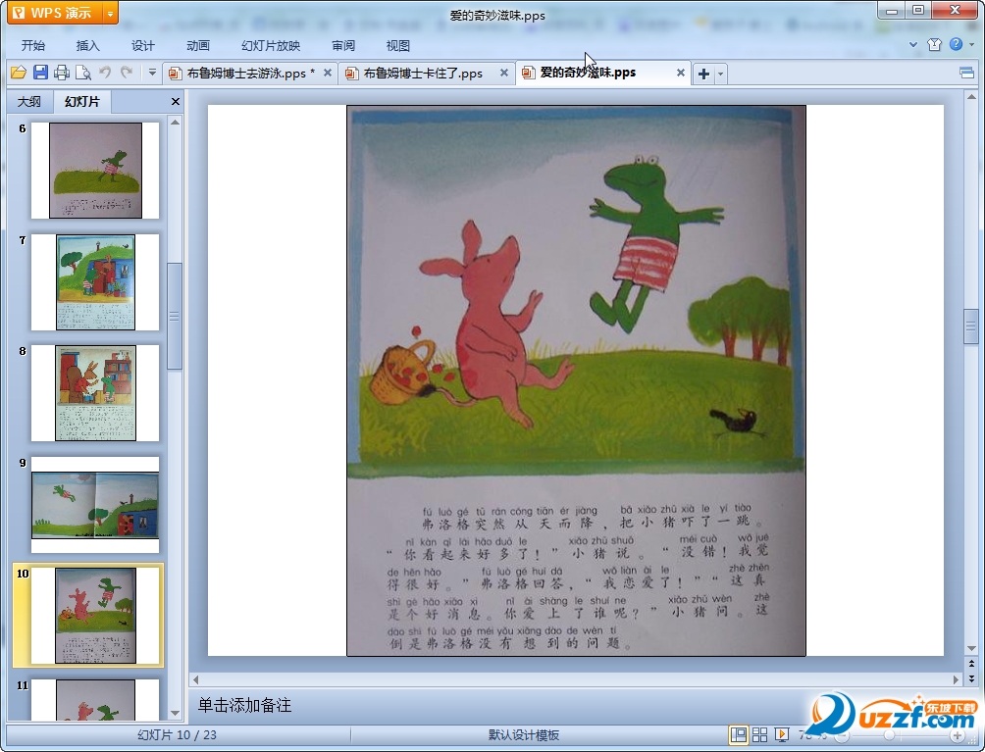Open file with the folder icon
985x752 pixels.
(19, 73)
